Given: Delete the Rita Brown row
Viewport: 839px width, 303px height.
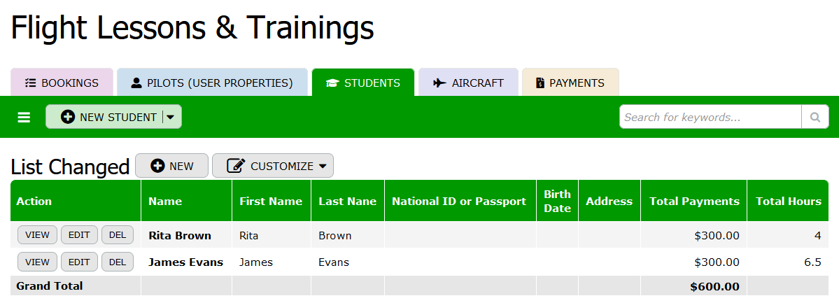Looking at the screenshot, I should pyautogui.click(x=118, y=235).
